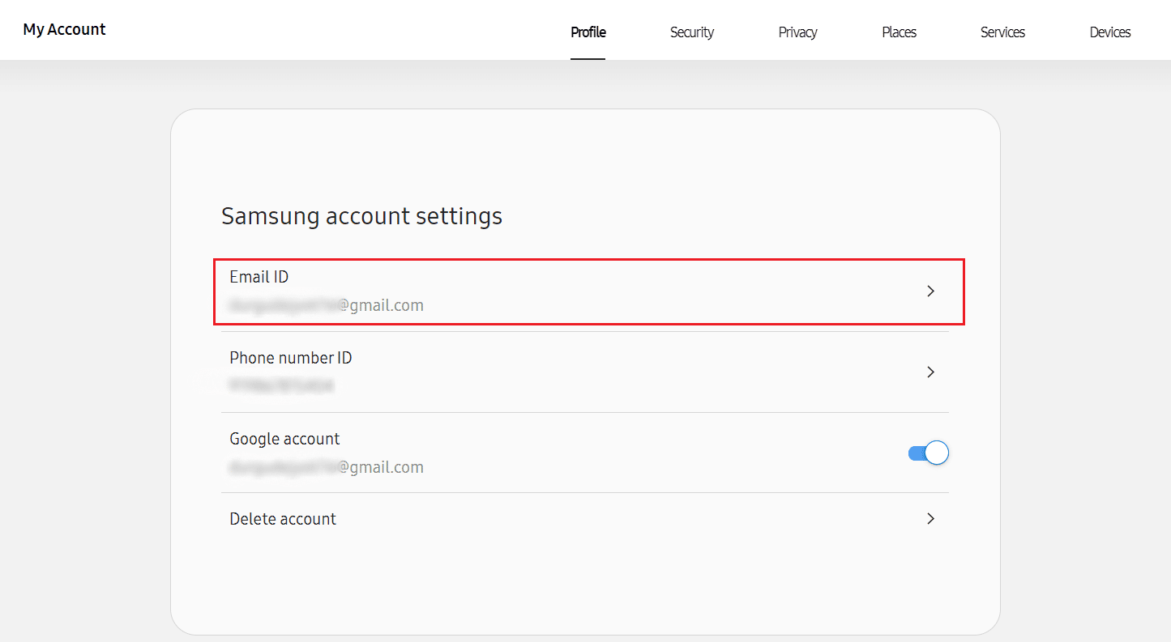The width and height of the screenshot is (1171, 642).
Task: Click the Google account label
Action: point(284,439)
